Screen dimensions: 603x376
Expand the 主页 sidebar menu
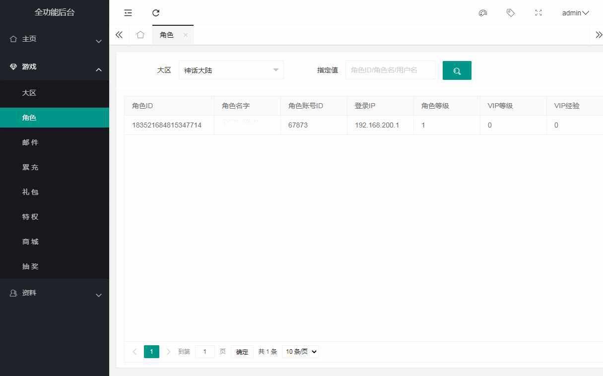55,39
